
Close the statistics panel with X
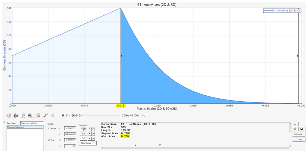(x=4, y=123)
